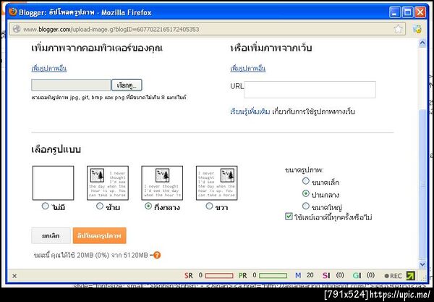Click the 'ขนาดรูปภาพ:' label
The height and width of the screenshot is (302, 434).
pos(305,170)
